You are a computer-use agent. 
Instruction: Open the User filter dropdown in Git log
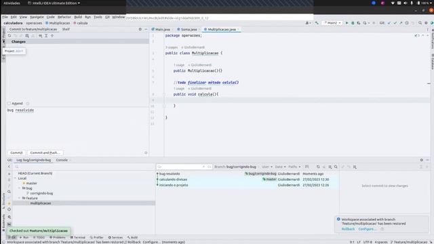pos(267,167)
